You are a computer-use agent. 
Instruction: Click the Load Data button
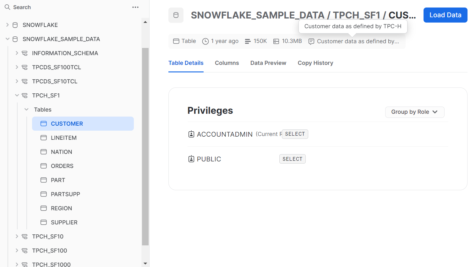[x=445, y=15]
